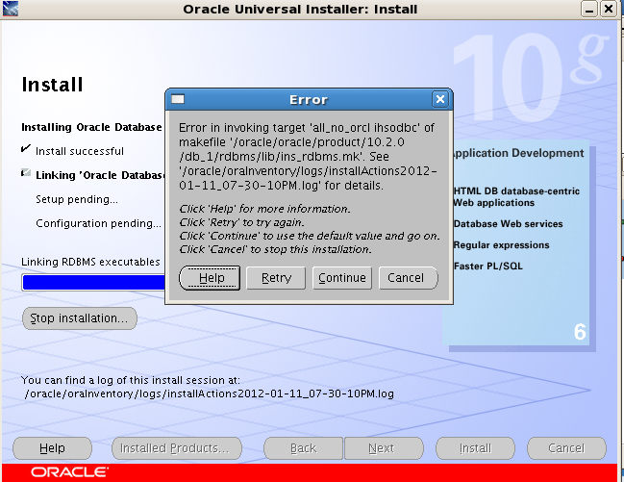The width and height of the screenshot is (624, 482).
Task: Click the Linking step progress icon
Action: (x=25, y=172)
